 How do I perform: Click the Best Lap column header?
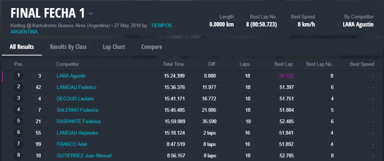[x=283, y=64]
